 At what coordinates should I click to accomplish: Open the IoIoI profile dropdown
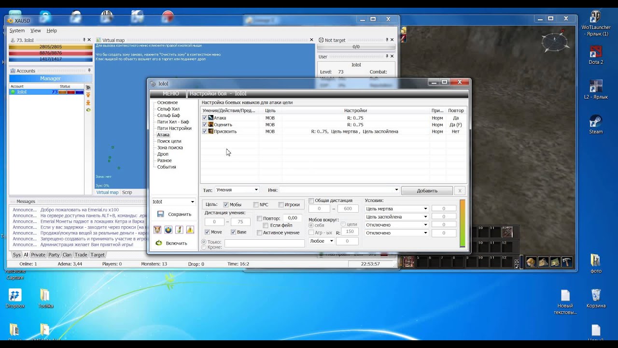click(x=173, y=202)
